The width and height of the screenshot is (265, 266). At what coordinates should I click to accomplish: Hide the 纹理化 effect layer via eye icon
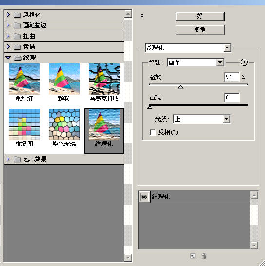coord(144,197)
